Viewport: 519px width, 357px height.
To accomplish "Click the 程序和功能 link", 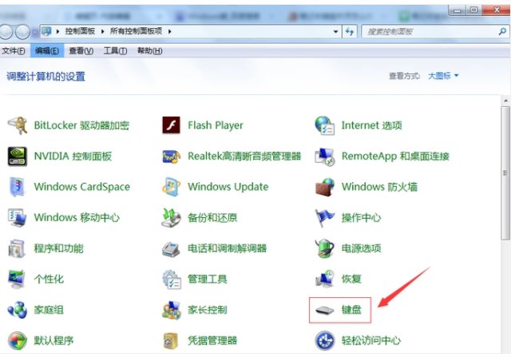I will (58, 248).
